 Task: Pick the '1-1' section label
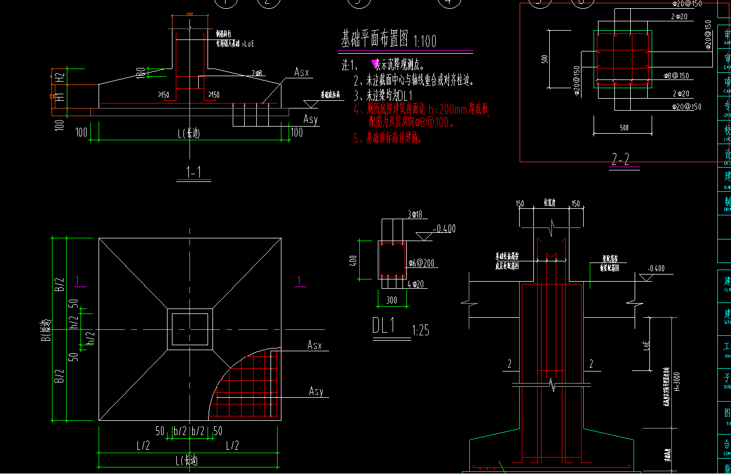point(194,173)
